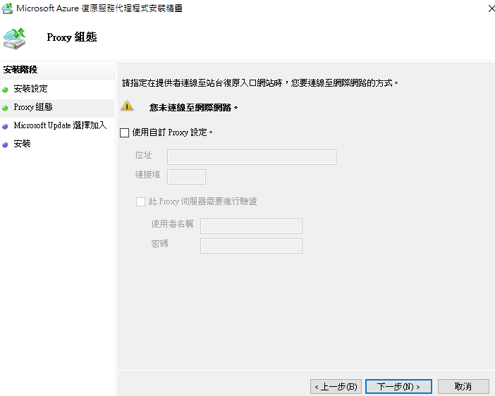Click the blue bullet beside Microsoft Update 選擇加入
The image size is (495, 396).
coord(5,127)
